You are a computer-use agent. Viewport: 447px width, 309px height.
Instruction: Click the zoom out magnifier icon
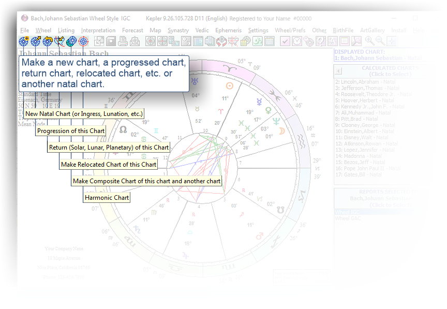(x=380, y=41)
